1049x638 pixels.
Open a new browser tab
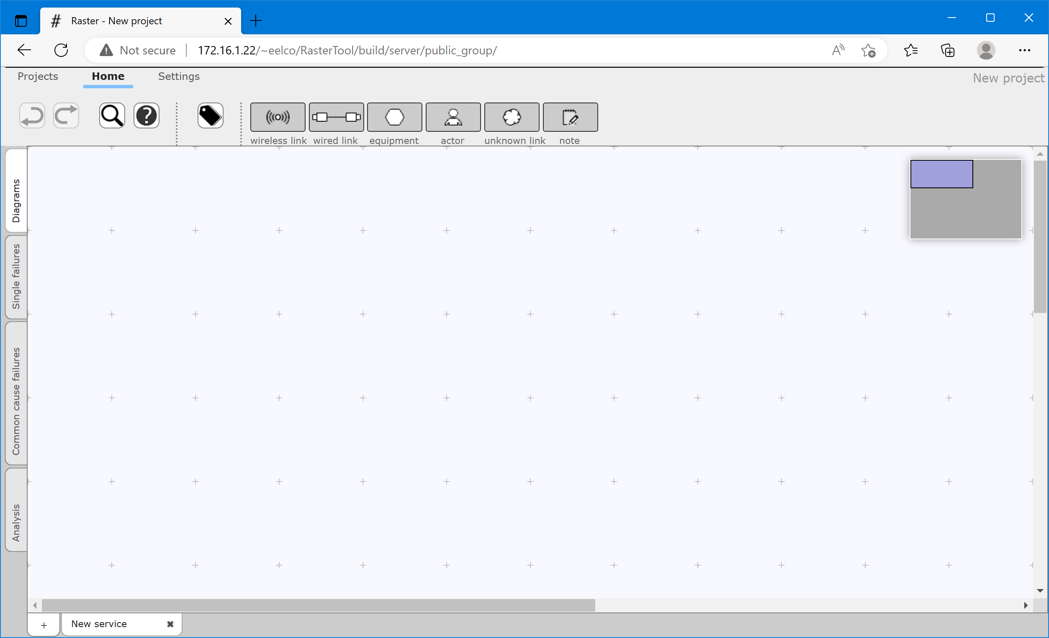click(256, 20)
